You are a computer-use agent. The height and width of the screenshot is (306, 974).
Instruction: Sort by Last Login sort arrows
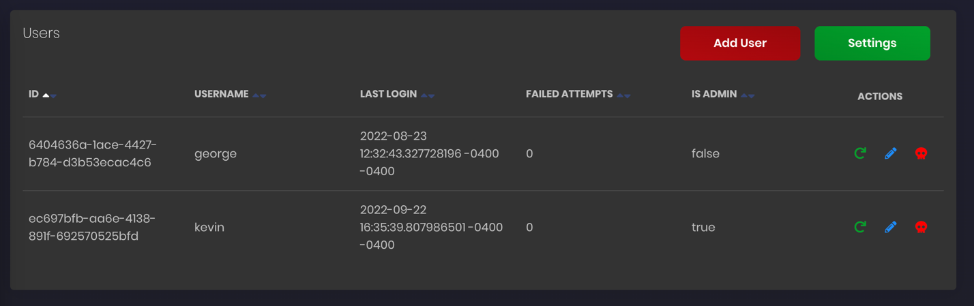pyautogui.click(x=428, y=95)
